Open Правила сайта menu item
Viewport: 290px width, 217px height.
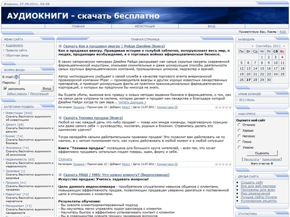coord(16,50)
